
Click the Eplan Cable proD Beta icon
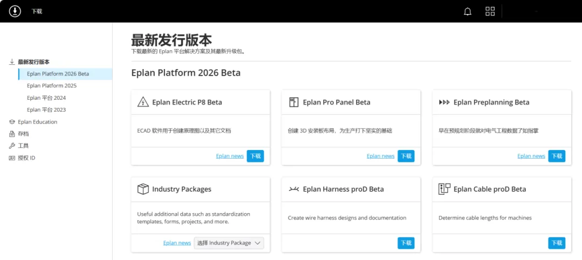444,189
